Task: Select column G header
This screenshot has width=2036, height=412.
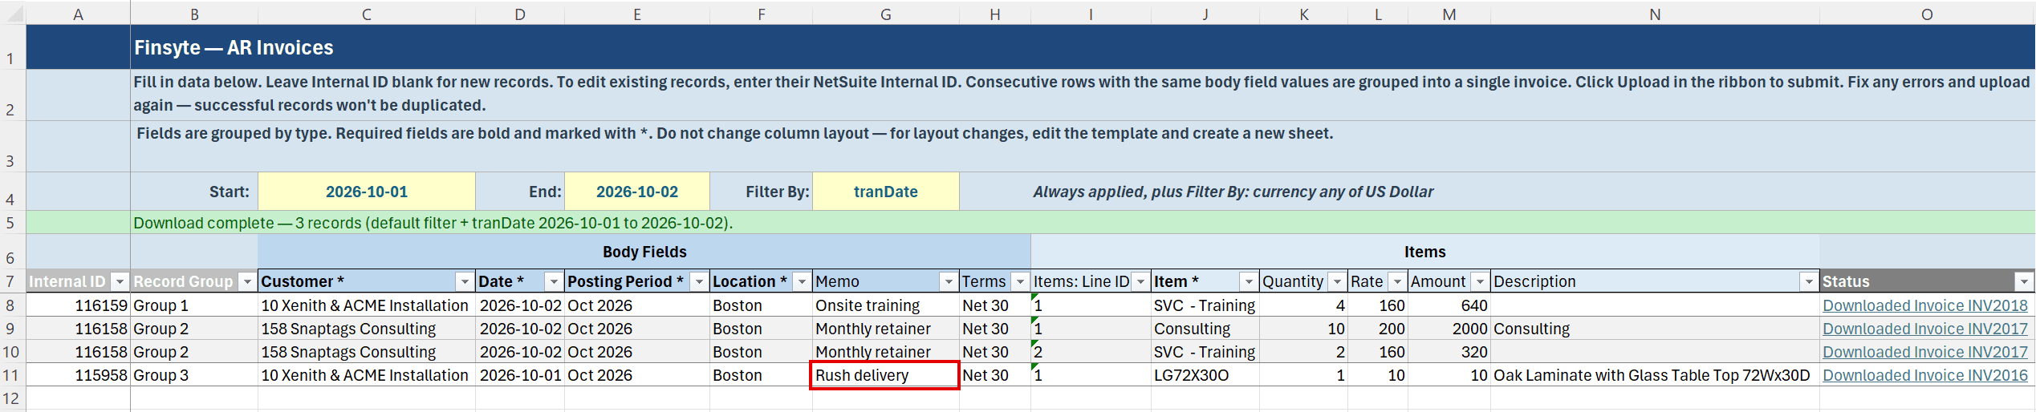Action: tap(886, 14)
